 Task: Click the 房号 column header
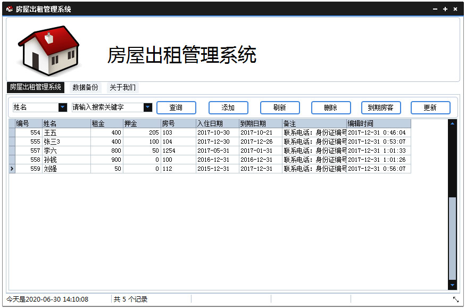point(179,123)
